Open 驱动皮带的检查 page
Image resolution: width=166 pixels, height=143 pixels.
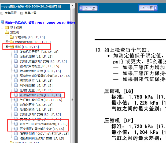coord(39,66)
